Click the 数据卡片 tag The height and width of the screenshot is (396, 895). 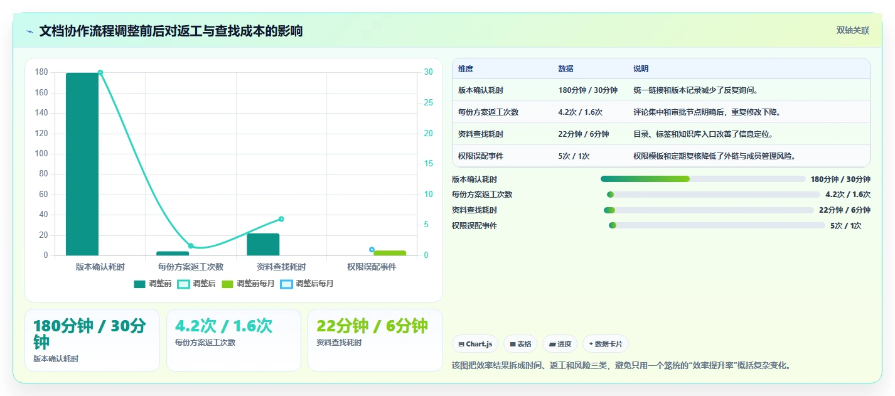[x=606, y=344]
